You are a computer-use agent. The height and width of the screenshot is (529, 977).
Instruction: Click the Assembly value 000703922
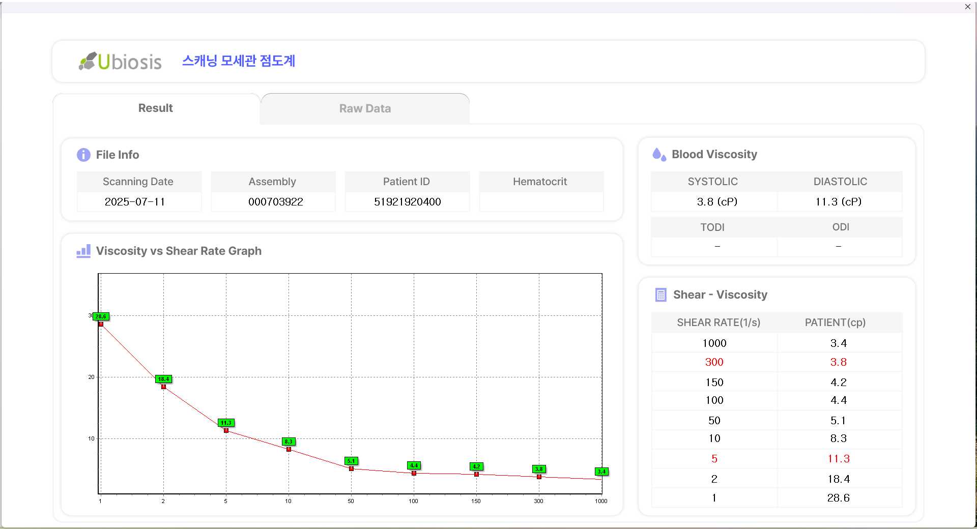click(x=275, y=201)
